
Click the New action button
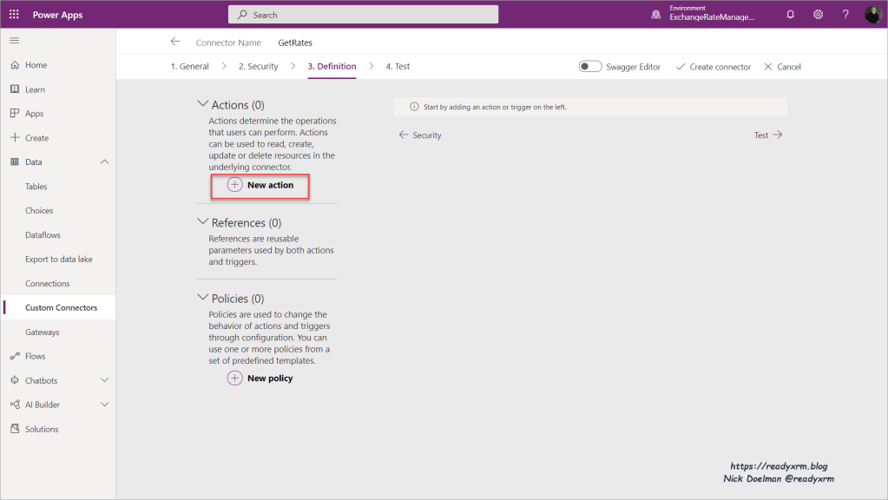pyautogui.click(x=260, y=185)
